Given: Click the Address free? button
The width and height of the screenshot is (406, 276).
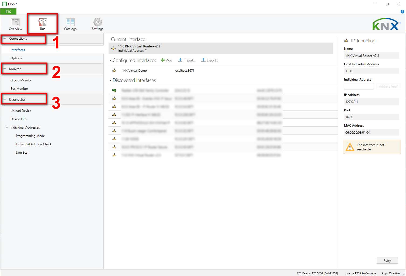Looking at the screenshot, I should [388, 86].
